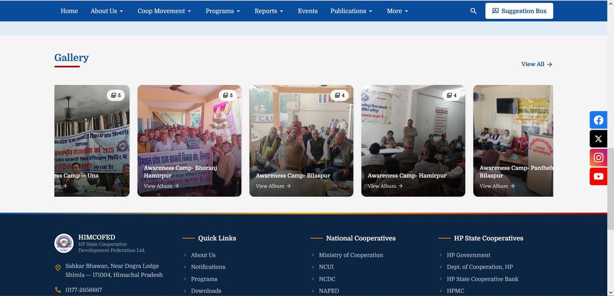This screenshot has width=614, height=296.
Task: Open the Facebook social icon
Action: point(598,120)
